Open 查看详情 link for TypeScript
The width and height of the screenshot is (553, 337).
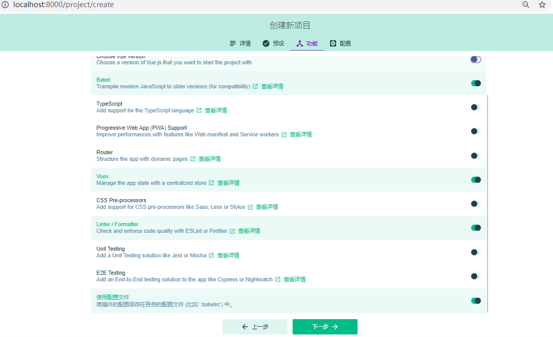pos(216,110)
